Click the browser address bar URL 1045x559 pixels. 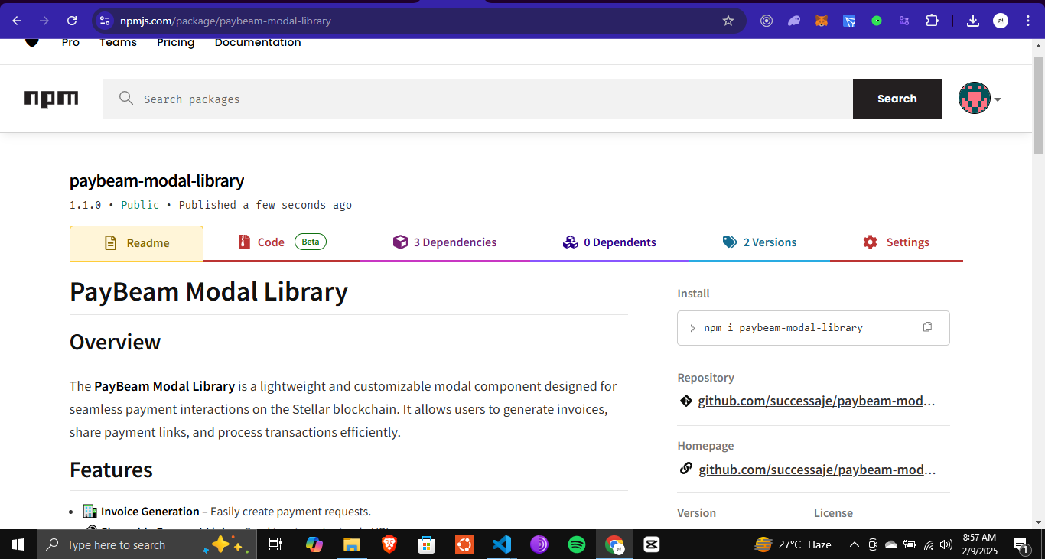(226, 21)
